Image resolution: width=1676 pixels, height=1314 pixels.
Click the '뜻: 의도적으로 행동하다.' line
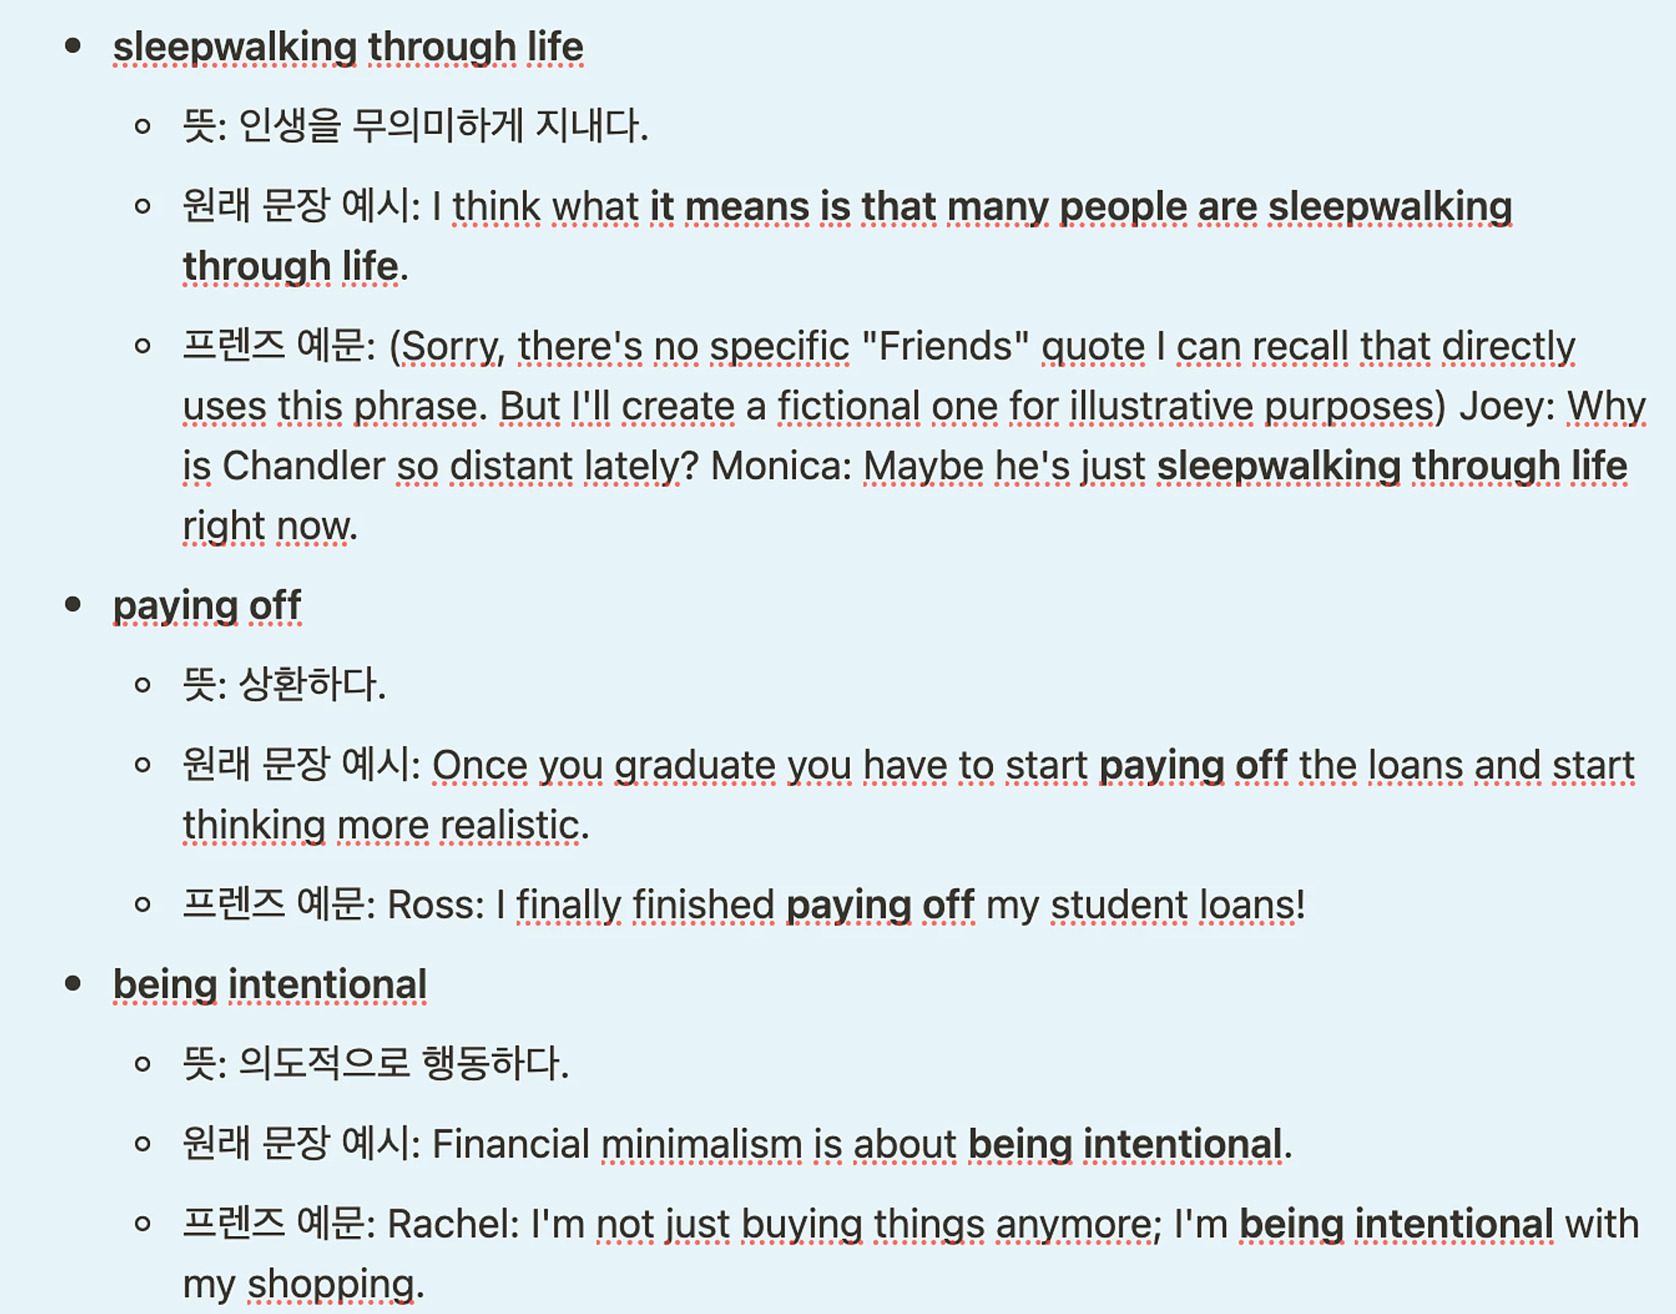tap(376, 1063)
